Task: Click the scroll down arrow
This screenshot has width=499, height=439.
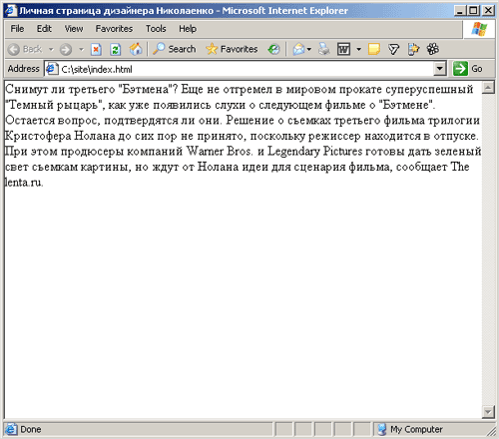Action: coord(488,412)
